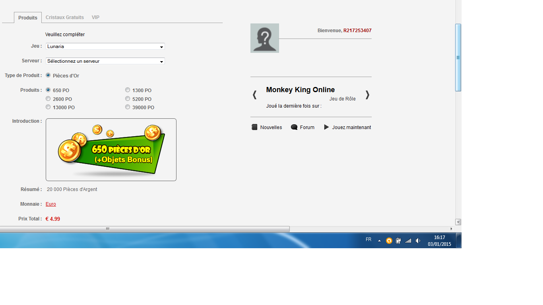The image size is (543, 305).
Task: Select the 1300 PO product option
Action: [128, 90]
